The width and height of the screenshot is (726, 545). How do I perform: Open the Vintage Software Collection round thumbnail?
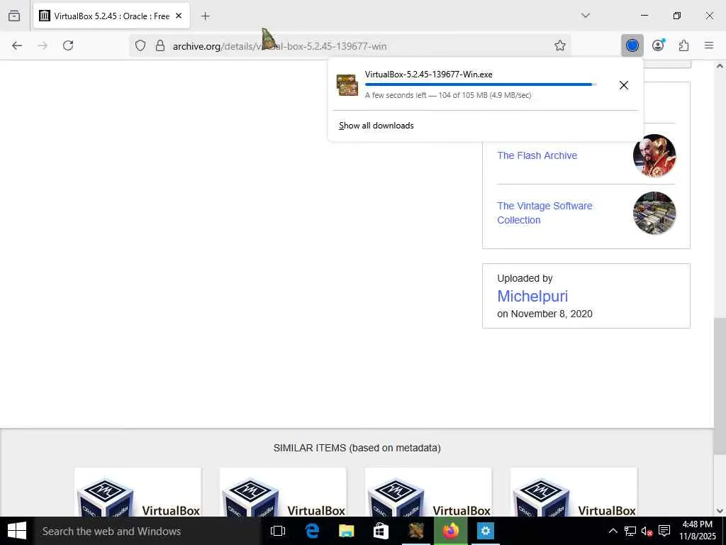pyautogui.click(x=654, y=213)
